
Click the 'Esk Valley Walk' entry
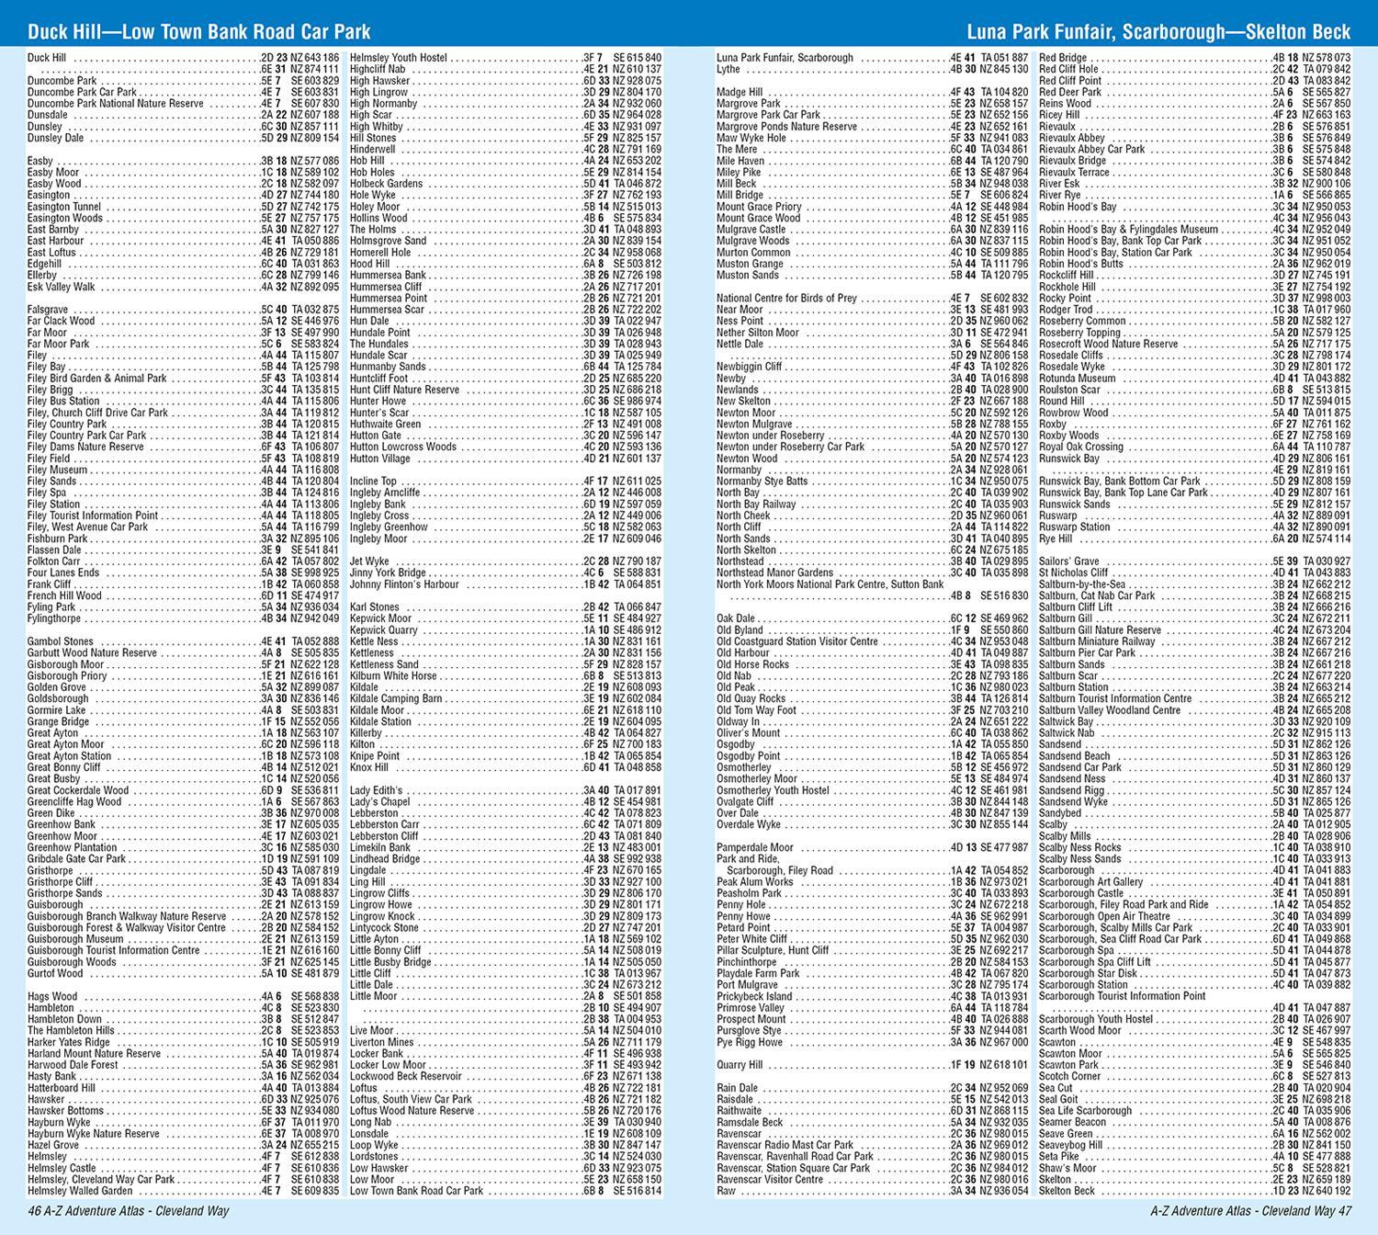click(184, 287)
